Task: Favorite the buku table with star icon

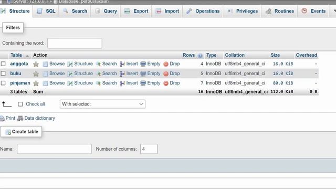Action: (36, 73)
